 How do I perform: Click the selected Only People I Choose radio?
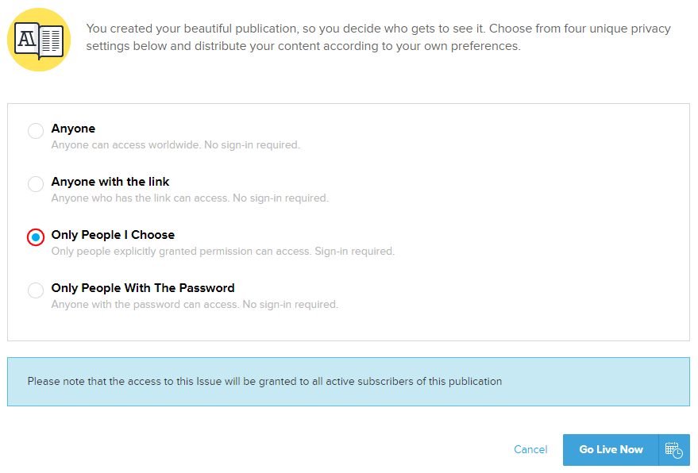pyautogui.click(x=36, y=237)
